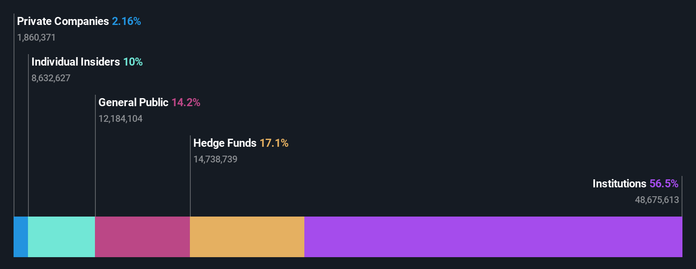The image size is (696, 269).
Task: Select the share count 12,184,104
Action: tap(120, 119)
